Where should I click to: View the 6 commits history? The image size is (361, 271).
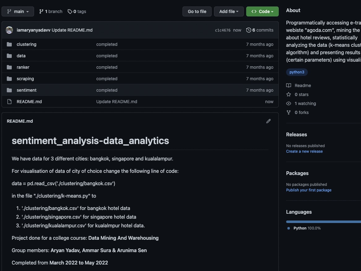click(x=260, y=30)
